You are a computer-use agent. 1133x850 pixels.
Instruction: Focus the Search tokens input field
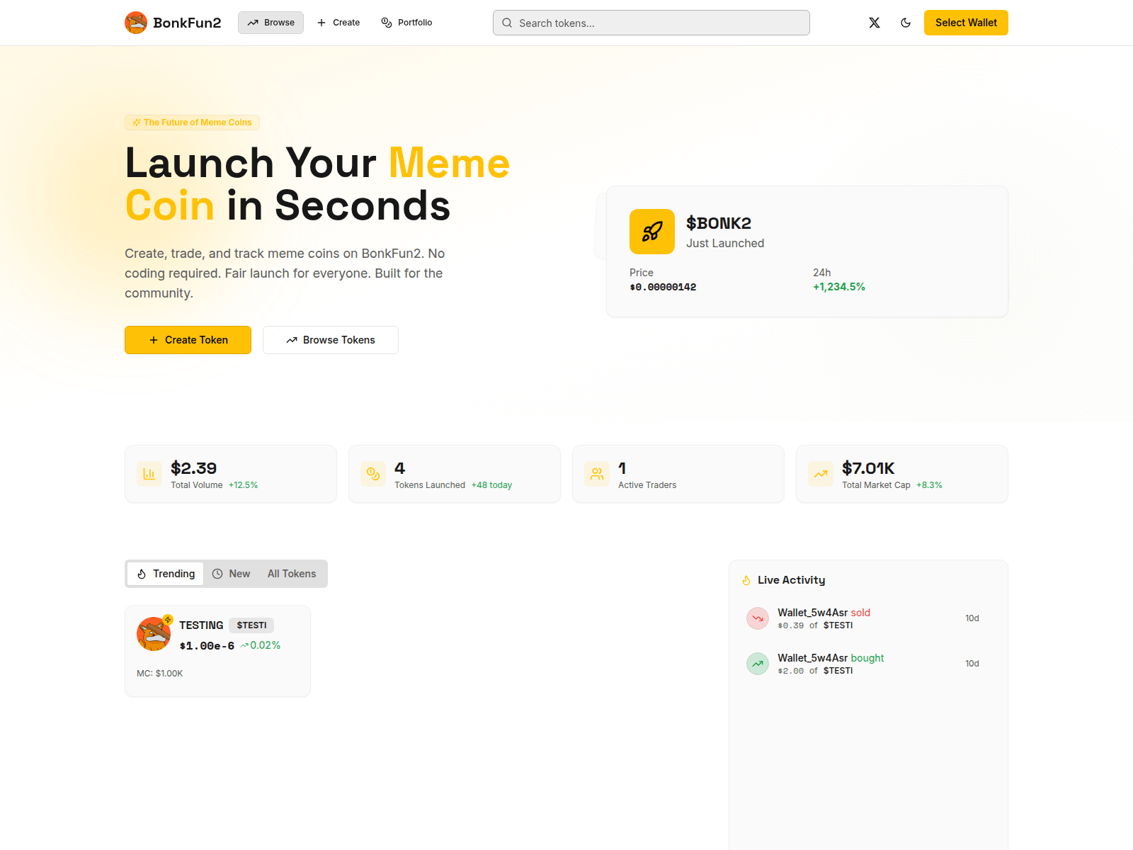pos(651,23)
